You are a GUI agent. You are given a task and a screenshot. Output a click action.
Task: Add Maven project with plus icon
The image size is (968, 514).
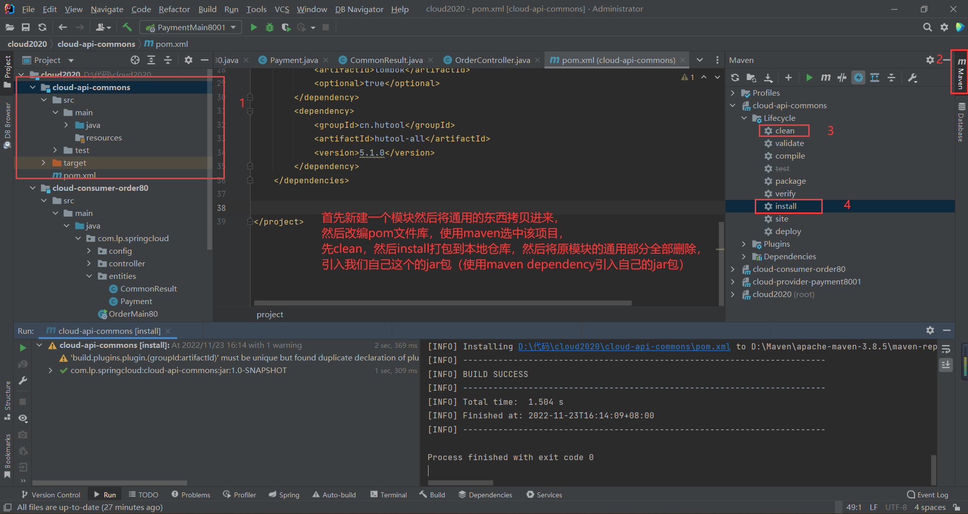pos(789,78)
